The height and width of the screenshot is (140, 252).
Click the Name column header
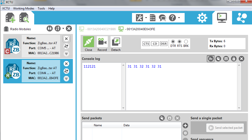[x=107, y=125]
